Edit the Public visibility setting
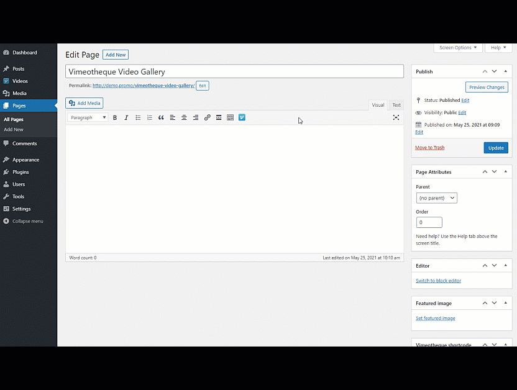The image size is (517, 390). [462, 112]
